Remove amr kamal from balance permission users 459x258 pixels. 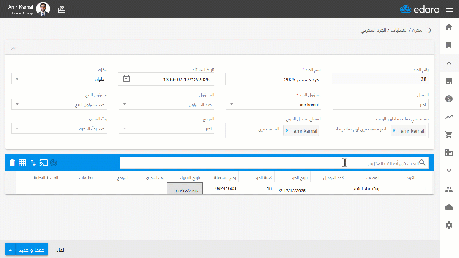(x=394, y=131)
